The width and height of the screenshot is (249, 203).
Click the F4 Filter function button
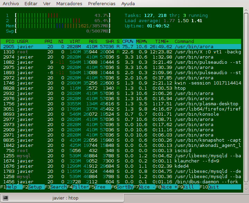[78, 187]
